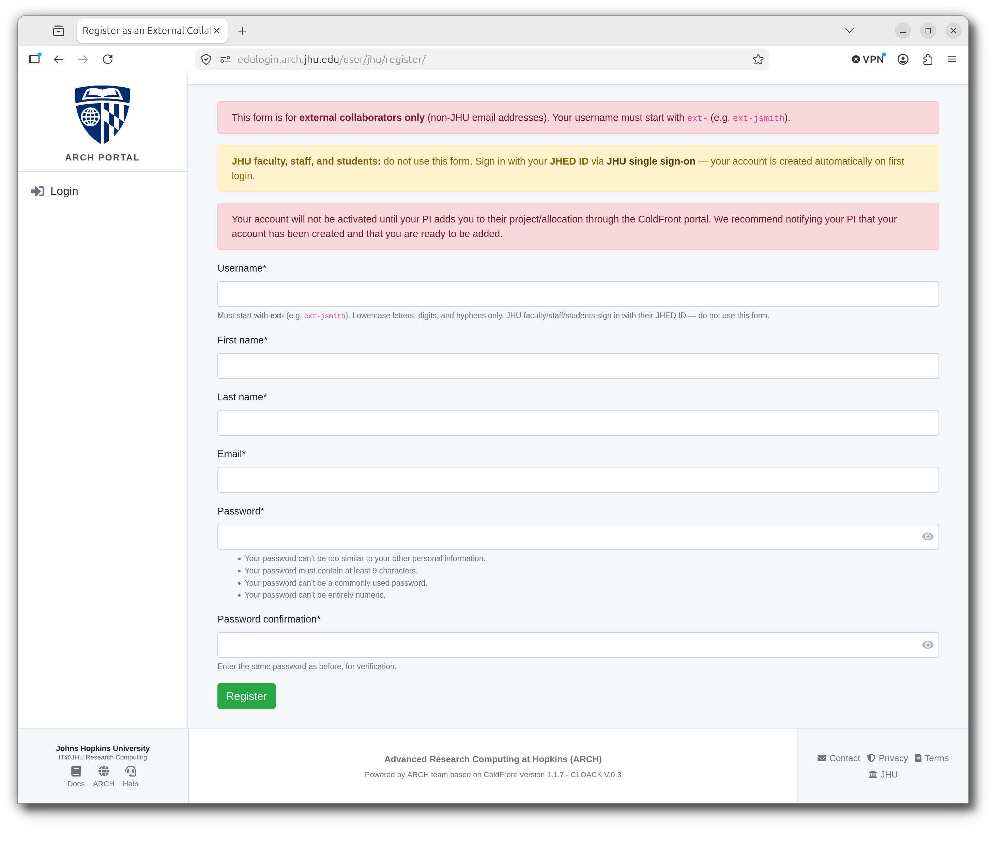Open the recent browsing tab-overview button
1008x845 pixels.
point(59,31)
